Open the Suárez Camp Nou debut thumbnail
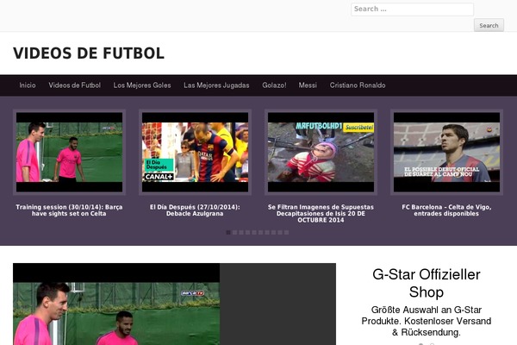This screenshot has height=345, width=517. click(x=446, y=152)
